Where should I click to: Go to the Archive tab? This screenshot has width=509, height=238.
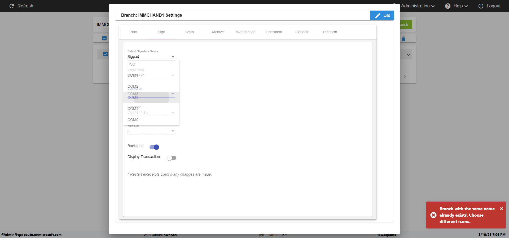218,32
